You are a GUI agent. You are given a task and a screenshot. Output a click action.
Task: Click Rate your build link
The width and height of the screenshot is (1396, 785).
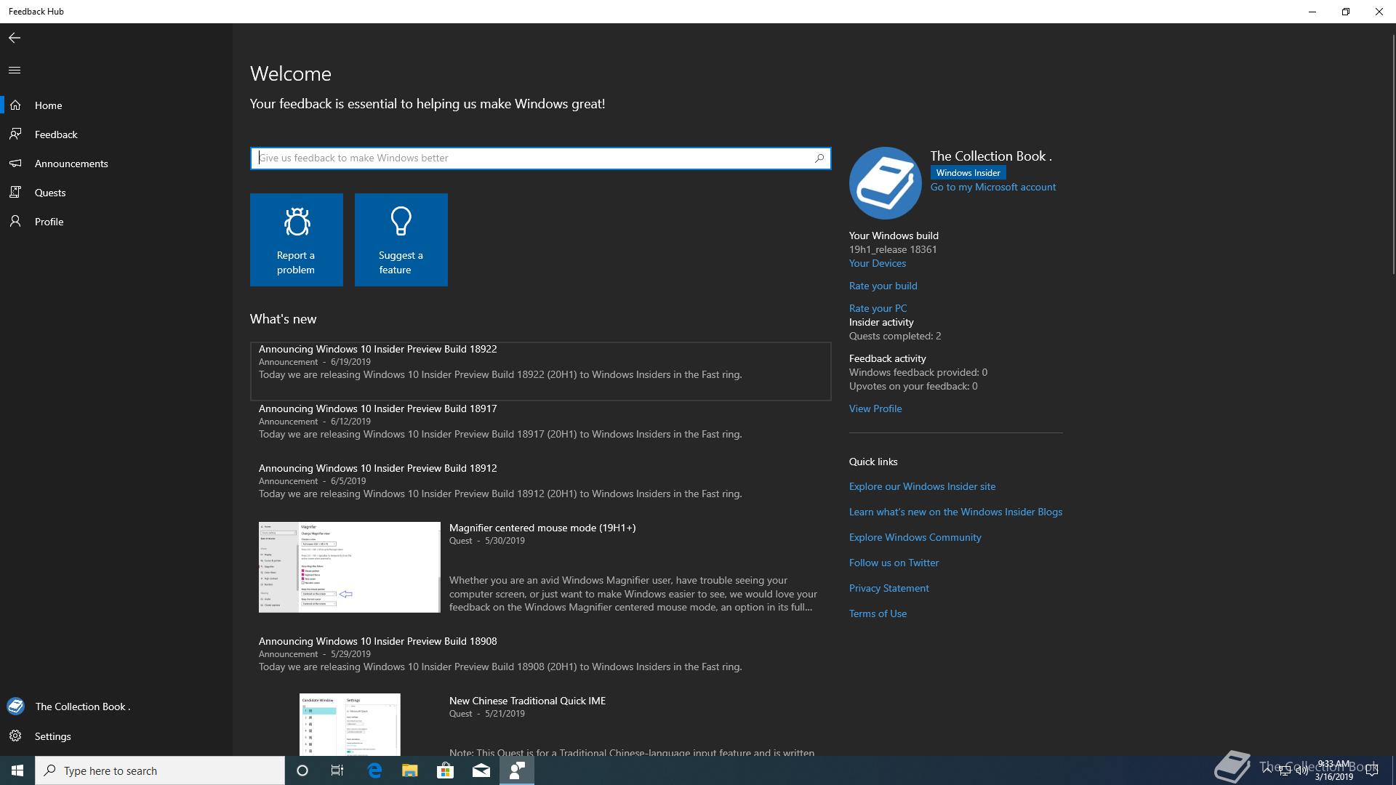(883, 286)
